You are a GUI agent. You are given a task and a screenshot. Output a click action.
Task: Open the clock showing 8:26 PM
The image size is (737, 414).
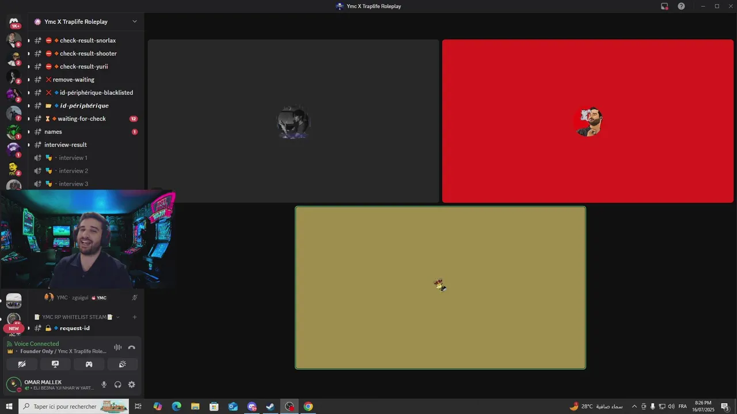703,407
